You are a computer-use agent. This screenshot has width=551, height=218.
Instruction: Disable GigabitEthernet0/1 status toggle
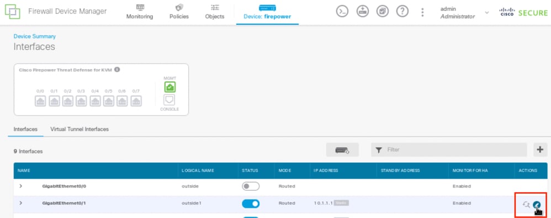tap(251, 203)
